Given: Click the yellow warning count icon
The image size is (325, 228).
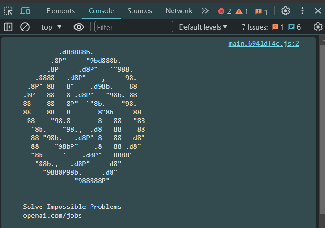Looking at the screenshot, I should (239, 11).
